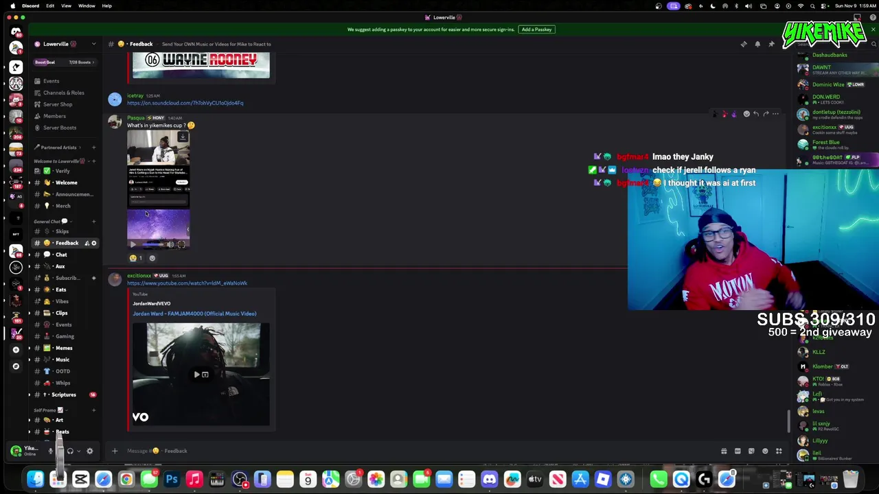Screen dimensions: 879x494
Task: Open notification settings bell icon
Action: [x=757, y=44]
